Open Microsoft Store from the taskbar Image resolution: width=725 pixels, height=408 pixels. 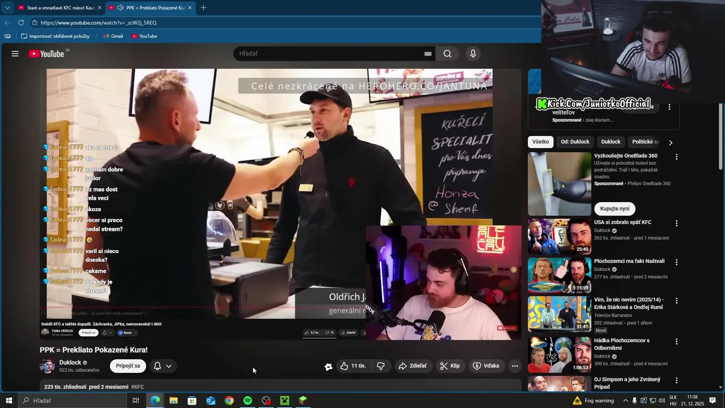tap(192, 401)
